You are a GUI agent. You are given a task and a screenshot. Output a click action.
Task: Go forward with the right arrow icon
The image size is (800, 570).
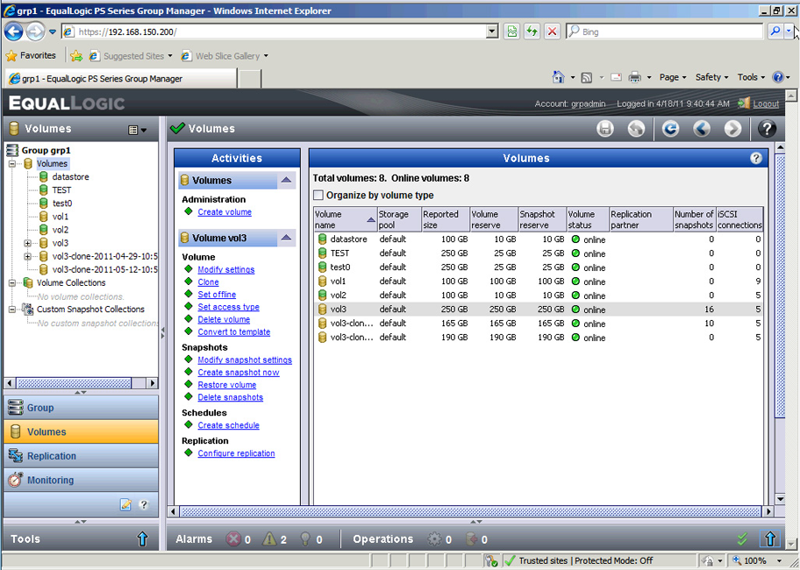(x=732, y=129)
